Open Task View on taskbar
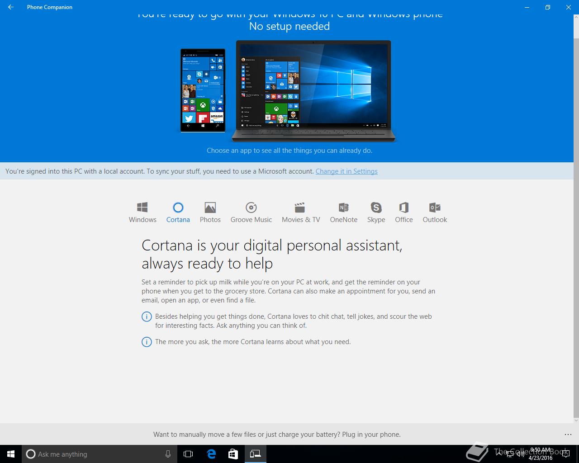The width and height of the screenshot is (579, 463). click(x=188, y=454)
